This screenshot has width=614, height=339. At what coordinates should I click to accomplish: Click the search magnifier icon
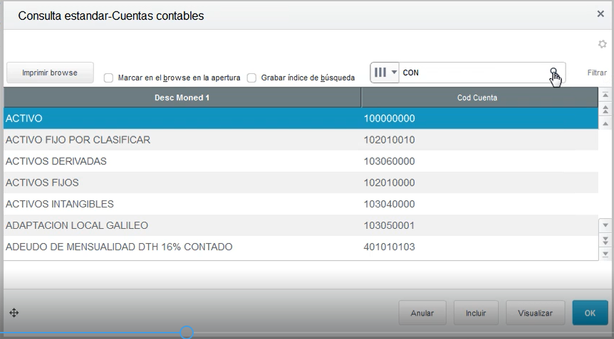(553, 72)
